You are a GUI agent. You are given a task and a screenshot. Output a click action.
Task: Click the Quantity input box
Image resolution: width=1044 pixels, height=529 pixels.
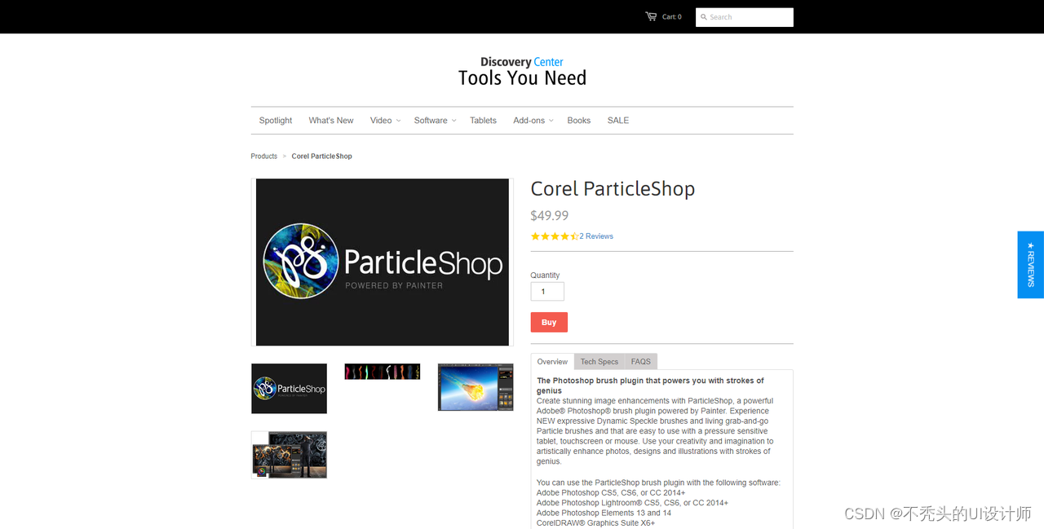click(x=547, y=292)
